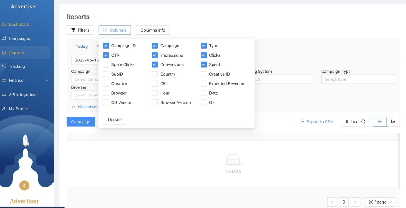Viewport: 406px width, 208px height.
Task: Collapse sidebar with the orange arrow button
Action: coord(24,185)
